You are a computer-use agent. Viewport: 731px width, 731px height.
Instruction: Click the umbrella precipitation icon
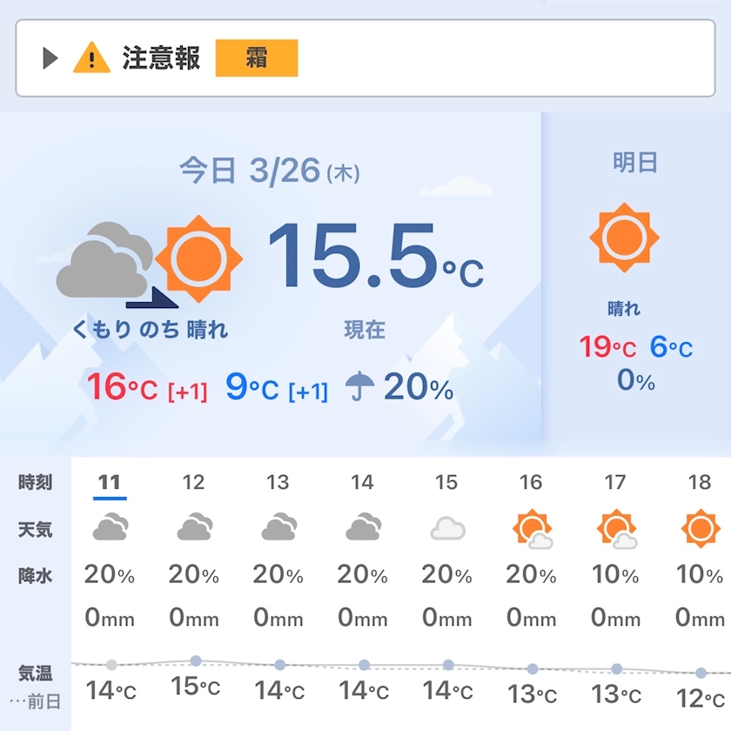coord(360,386)
